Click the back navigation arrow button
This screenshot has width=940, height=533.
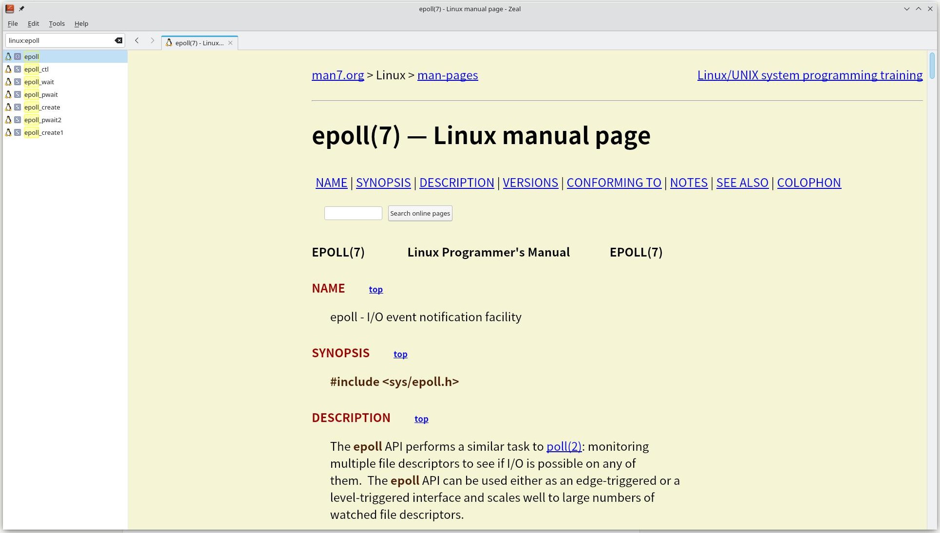point(136,42)
